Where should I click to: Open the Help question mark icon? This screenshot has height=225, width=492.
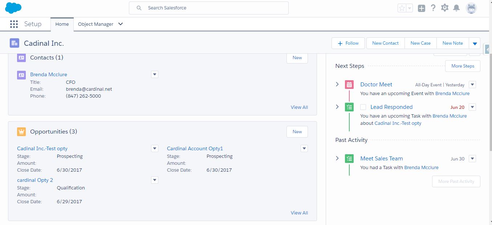tap(433, 8)
